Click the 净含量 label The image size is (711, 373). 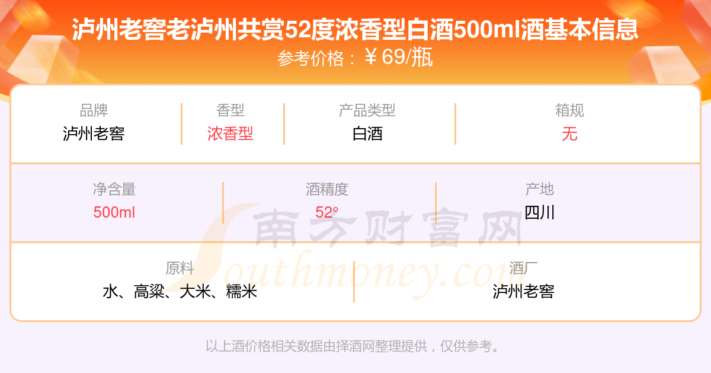(x=114, y=189)
